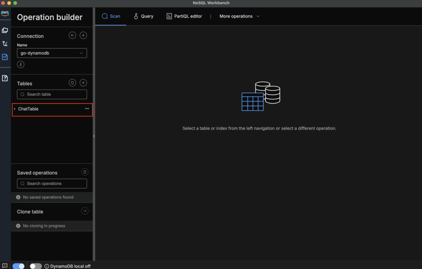Click the Search table input field
The width and height of the screenshot is (422, 269).
pos(52,94)
